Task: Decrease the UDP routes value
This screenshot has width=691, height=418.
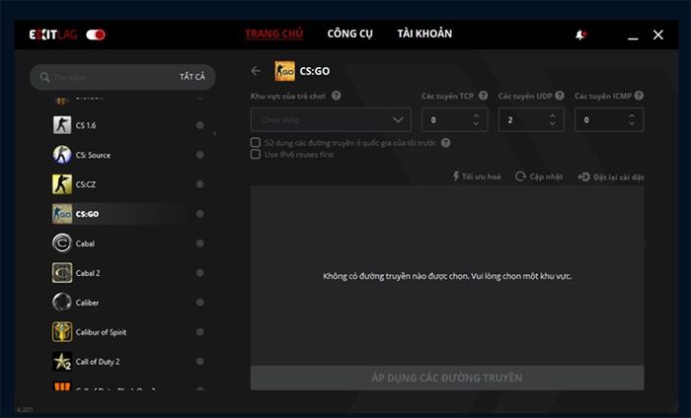Action: coord(553,123)
